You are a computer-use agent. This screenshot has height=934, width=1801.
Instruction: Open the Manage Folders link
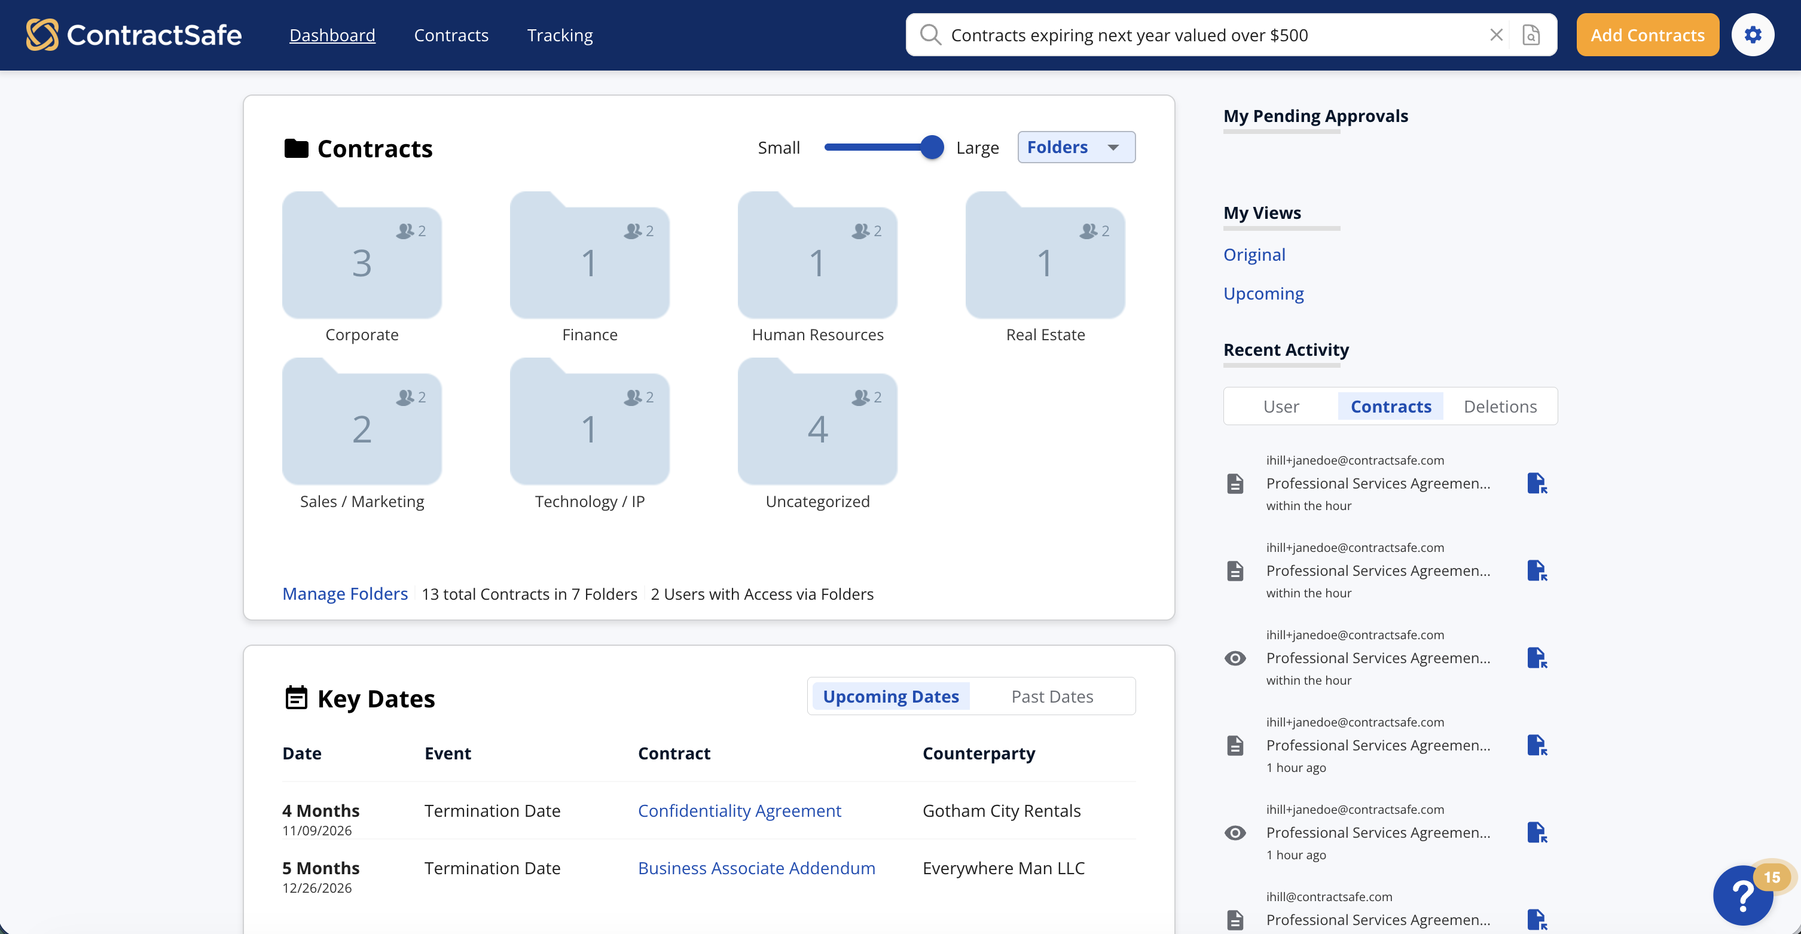point(344,594)
